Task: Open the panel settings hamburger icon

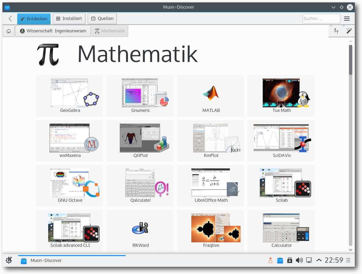Action: click(348, 260)
